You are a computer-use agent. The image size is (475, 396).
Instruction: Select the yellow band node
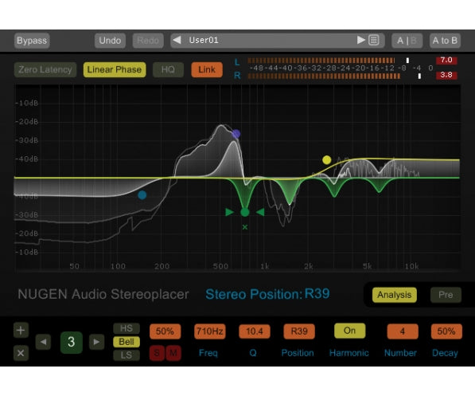point(326,159)
